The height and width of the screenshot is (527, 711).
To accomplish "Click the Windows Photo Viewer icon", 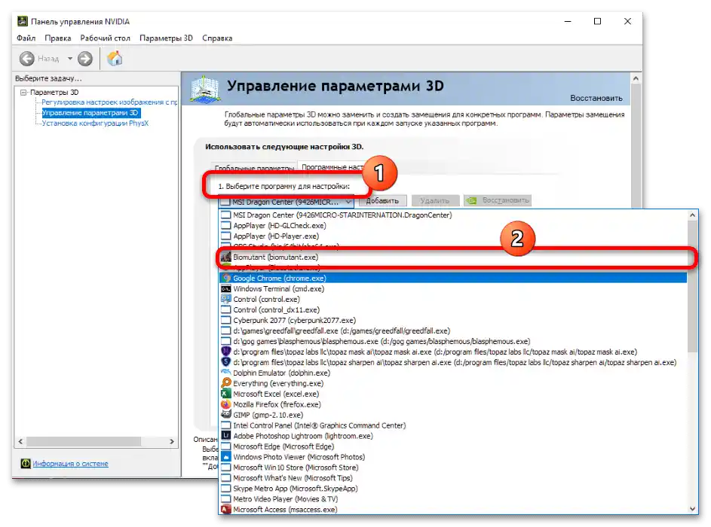I will pyautogui.click(x=225, y=456).
